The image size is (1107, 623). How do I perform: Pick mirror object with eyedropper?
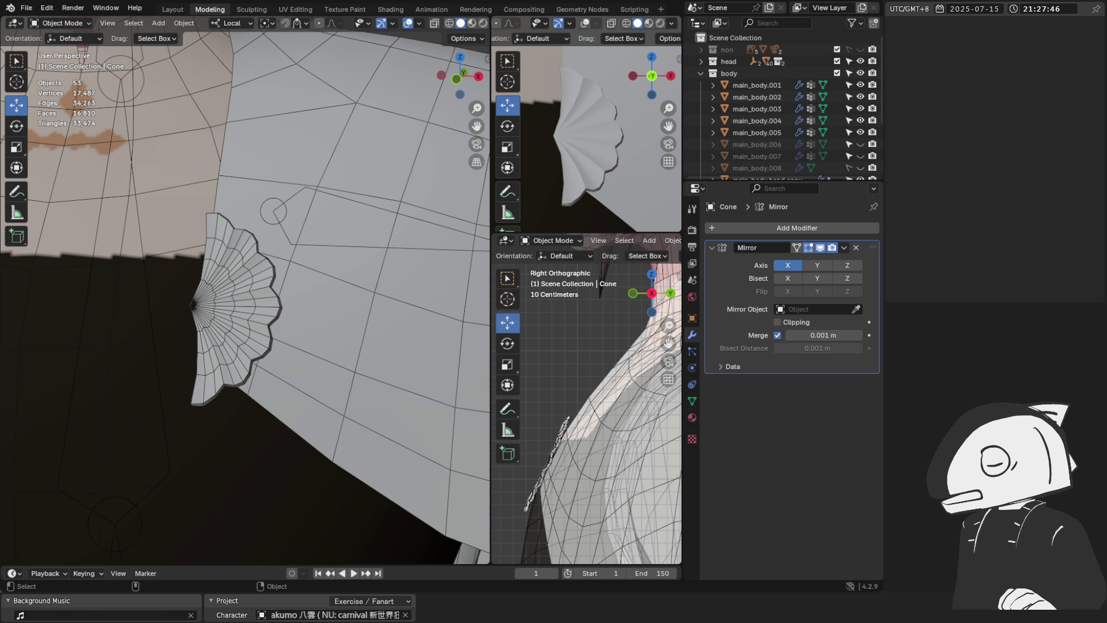(856, 309)
